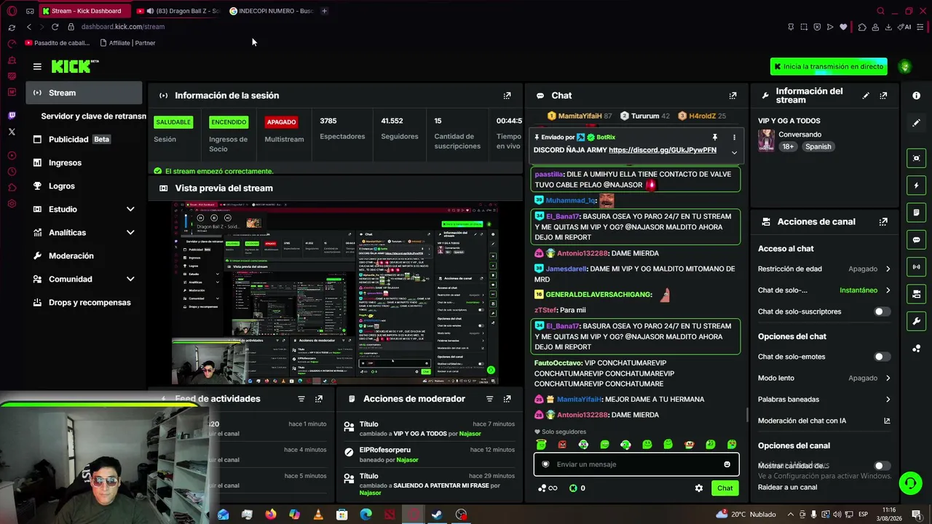Open Steam from the taskbar
The width and height of the screenshot is (932, 524).
(437, 515)
